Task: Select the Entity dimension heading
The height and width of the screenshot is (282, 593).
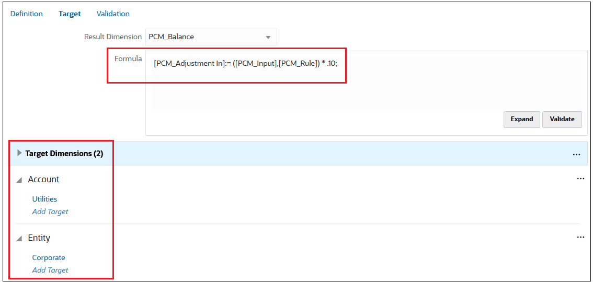Action: [x=39, y=238]
